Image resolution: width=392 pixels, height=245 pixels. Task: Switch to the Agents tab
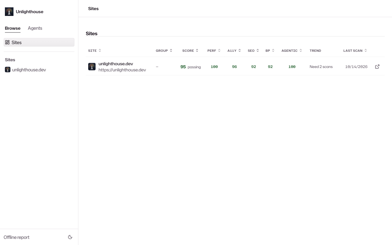[35, 28]
